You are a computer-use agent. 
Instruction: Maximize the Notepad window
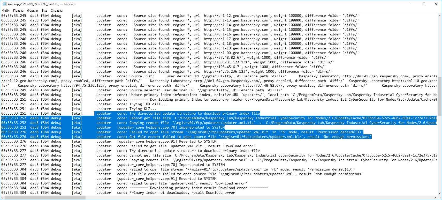click(x=424, y=4)
